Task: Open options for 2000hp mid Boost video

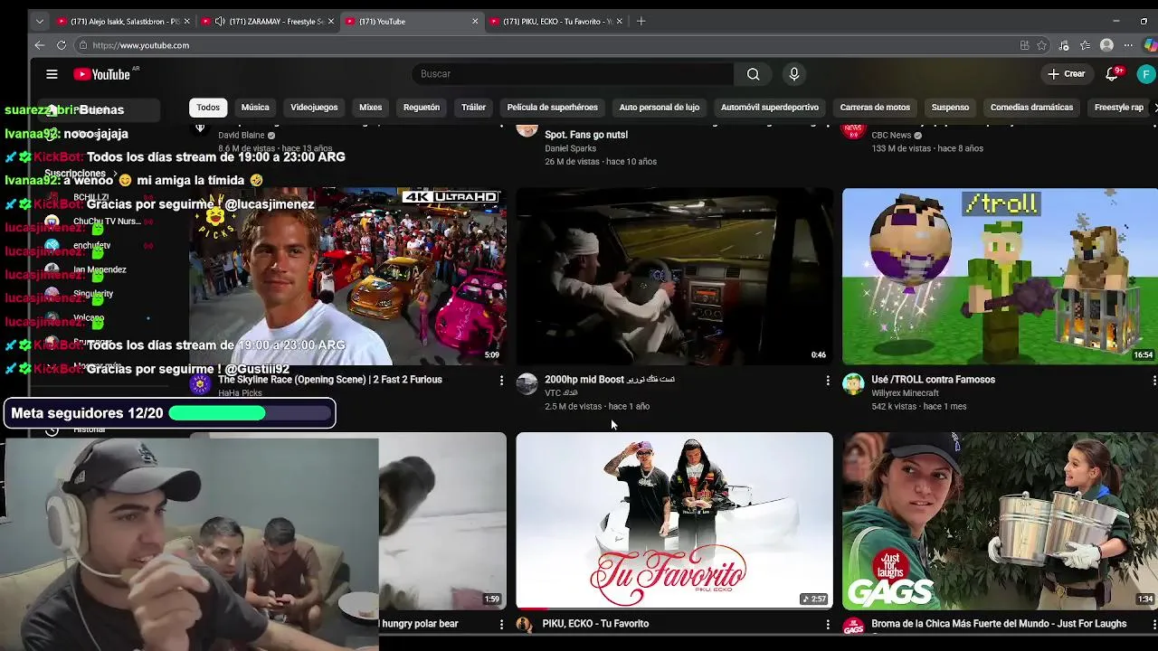Action: 827,381
